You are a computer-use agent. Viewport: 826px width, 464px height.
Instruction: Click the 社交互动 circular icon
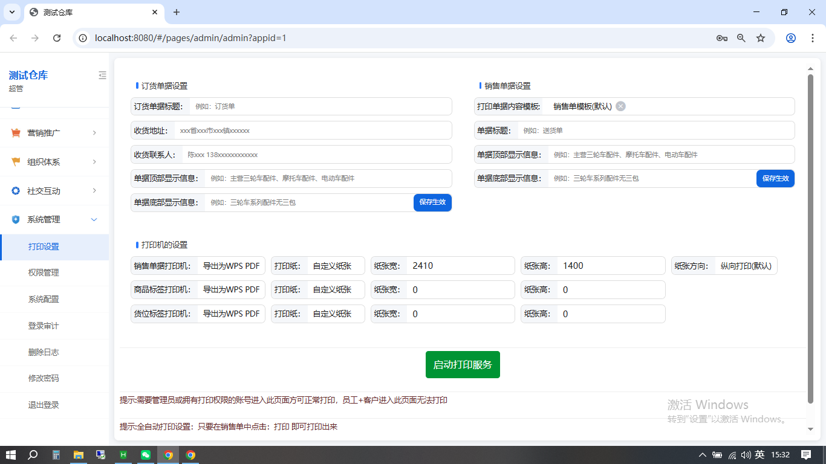point(16,191)
